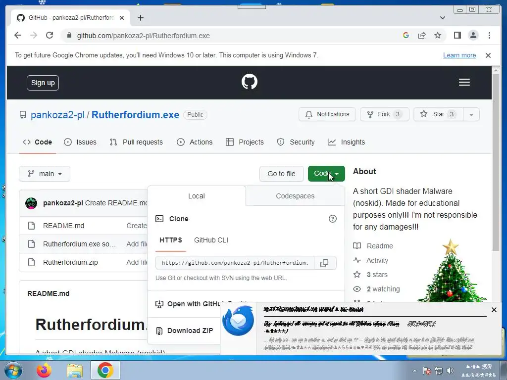Image resolution: width=507 pixels, height=380 pixels.
Task: Fork the repository with Fork button
Action: tap(384, 114)
